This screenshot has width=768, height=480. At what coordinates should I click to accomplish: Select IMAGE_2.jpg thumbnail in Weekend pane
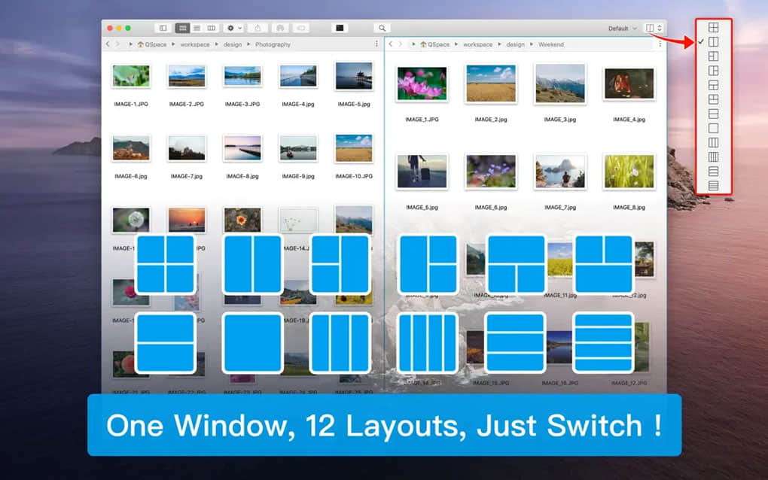[491, 84]
